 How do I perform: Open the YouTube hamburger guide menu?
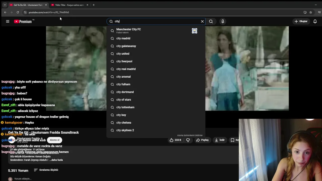click(x=8, y=21)
